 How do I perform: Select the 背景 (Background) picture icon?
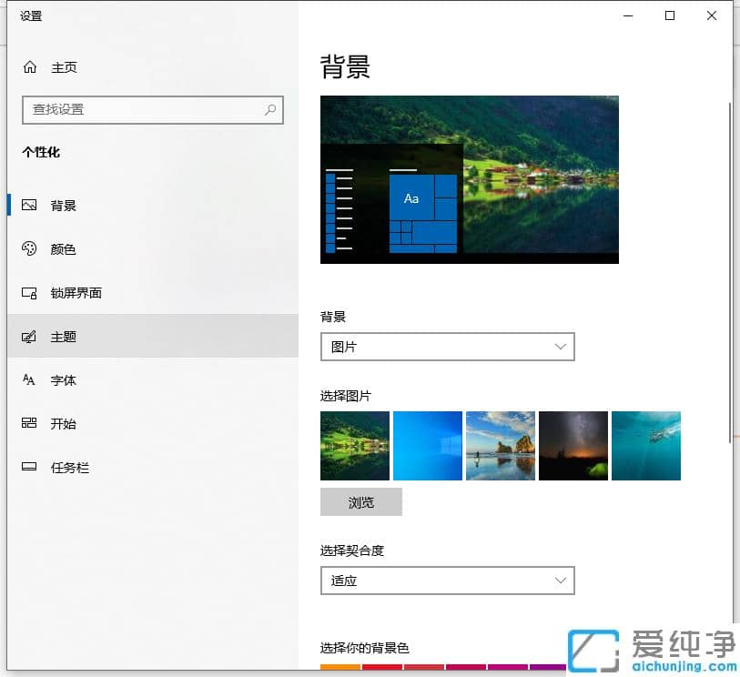(30, 205)
